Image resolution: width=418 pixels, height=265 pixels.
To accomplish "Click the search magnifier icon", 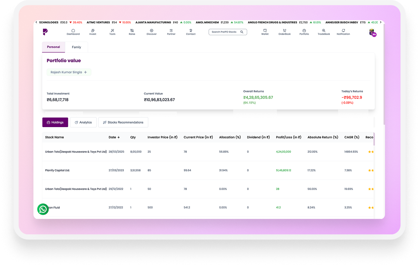I will [x=242, y=32].
